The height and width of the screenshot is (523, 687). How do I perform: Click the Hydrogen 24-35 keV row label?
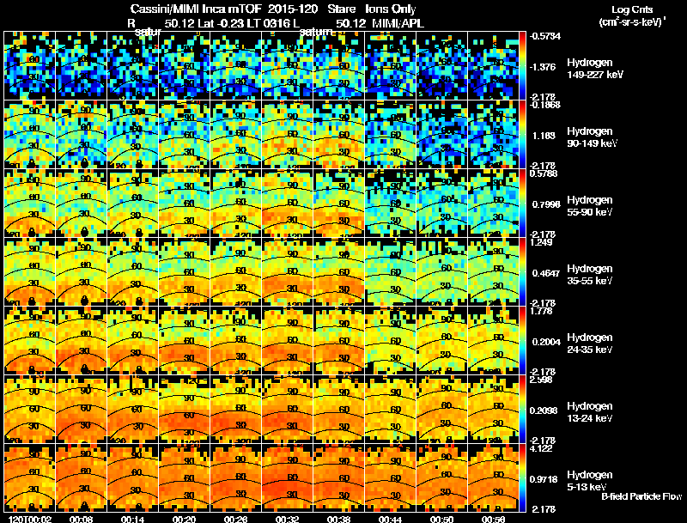pyautogui.click(x=589, y=344)
